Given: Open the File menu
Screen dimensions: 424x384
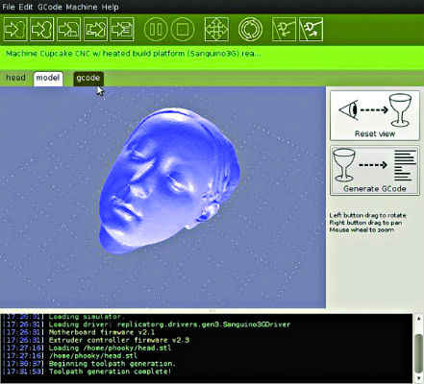Looking at the screenshot, I should coord(9,7).
